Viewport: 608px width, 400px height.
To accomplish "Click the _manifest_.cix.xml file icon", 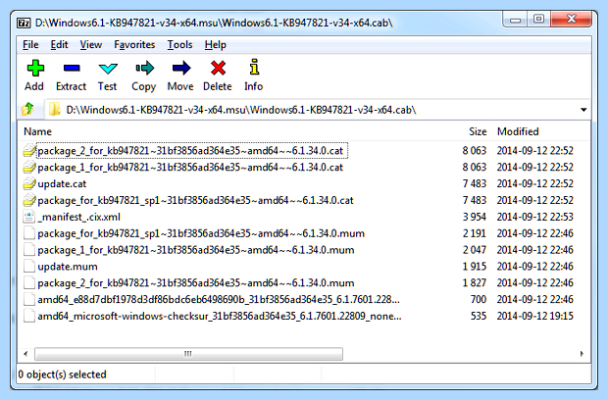I will pos(29,217).
